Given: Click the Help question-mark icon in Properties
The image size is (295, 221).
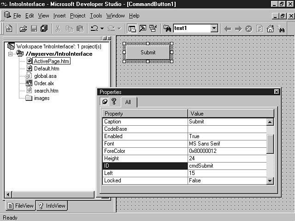Looking at the screenshot, I should (x=113, y=102).
